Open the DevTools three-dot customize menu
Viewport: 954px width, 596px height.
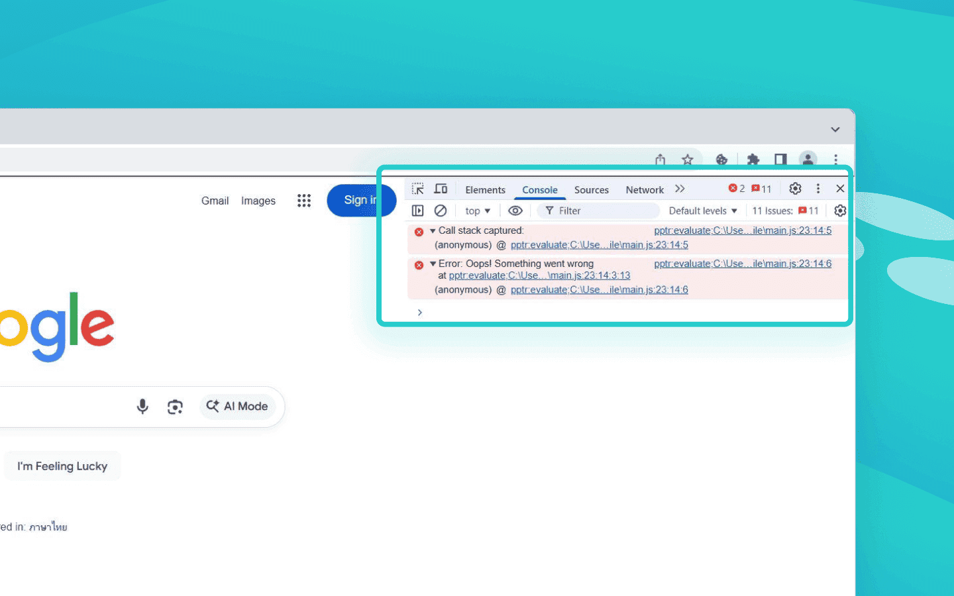click(818, 189)
